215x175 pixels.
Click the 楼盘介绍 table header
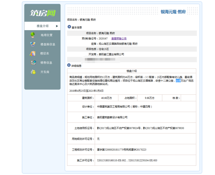[x=132, y=71]
